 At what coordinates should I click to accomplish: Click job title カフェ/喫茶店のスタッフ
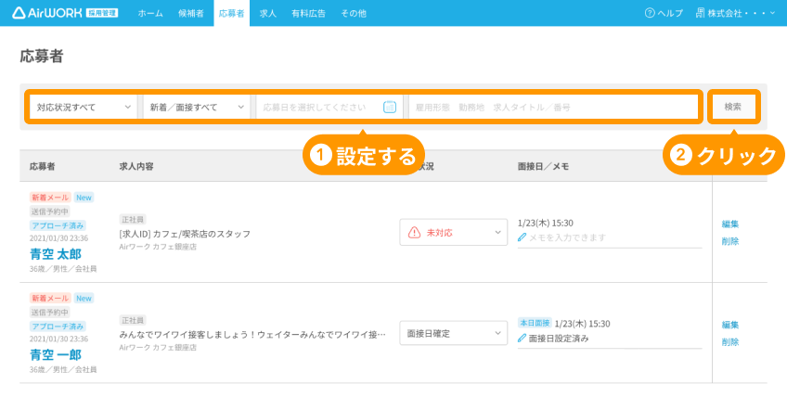(185, 234)
